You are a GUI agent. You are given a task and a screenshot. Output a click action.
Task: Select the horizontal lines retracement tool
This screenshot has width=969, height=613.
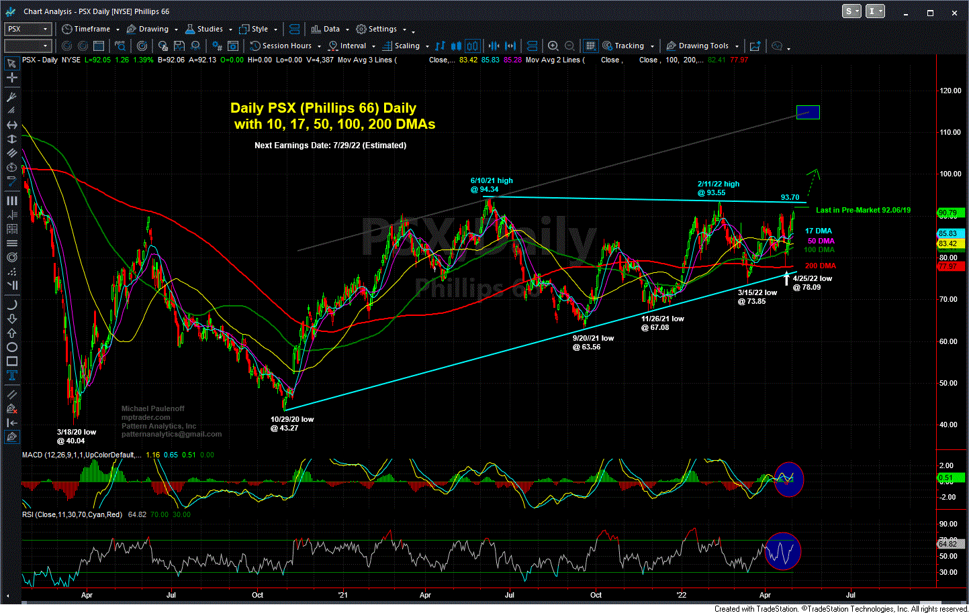tap(11, 243)
